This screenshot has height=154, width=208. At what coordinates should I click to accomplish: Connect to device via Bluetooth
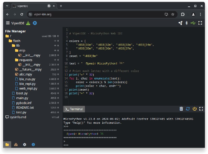[x=187, y=23]
